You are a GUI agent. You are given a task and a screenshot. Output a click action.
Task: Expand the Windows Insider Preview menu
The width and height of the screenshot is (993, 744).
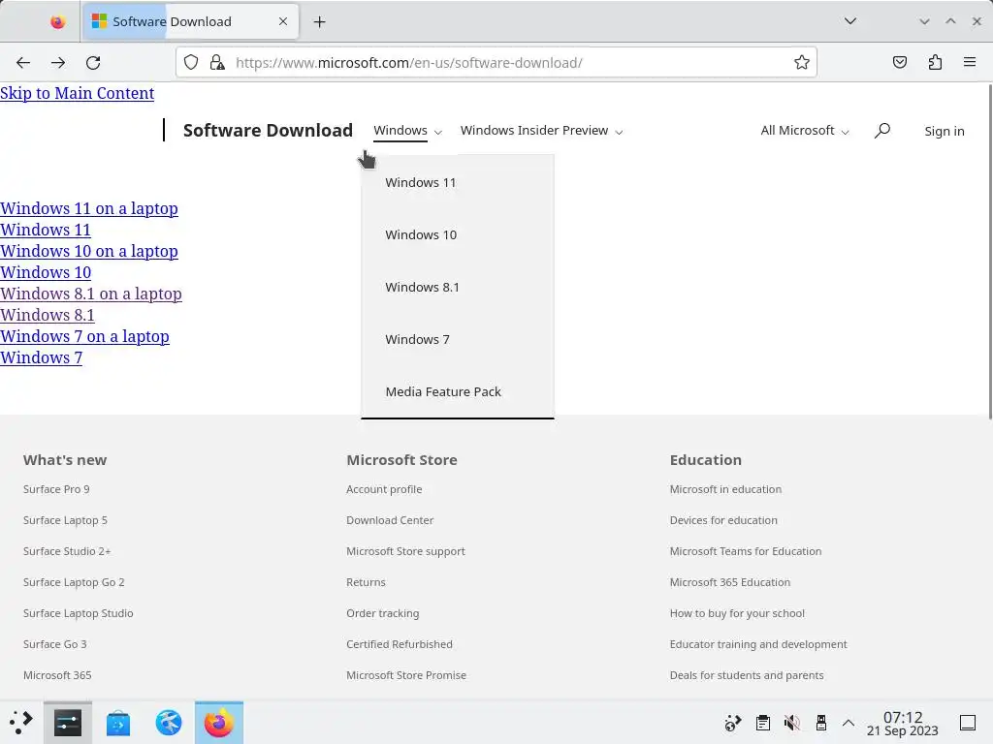[541, 131]
